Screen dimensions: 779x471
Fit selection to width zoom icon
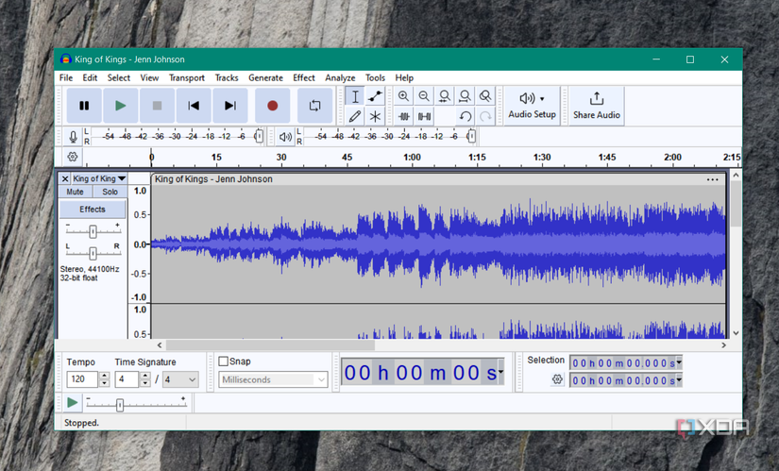click(444, 96)
